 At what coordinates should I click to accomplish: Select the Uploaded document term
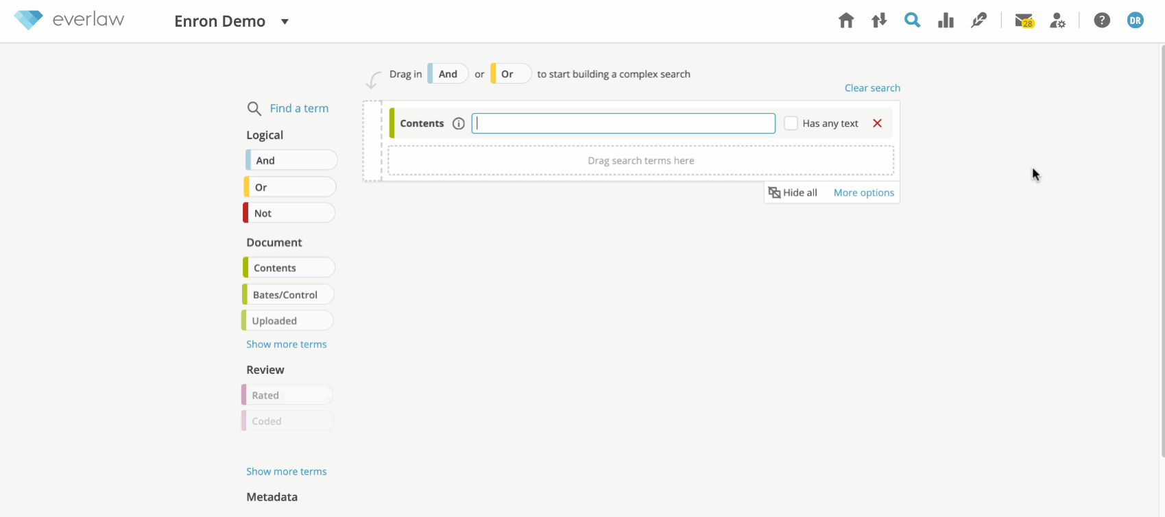[x=287, y=320]
